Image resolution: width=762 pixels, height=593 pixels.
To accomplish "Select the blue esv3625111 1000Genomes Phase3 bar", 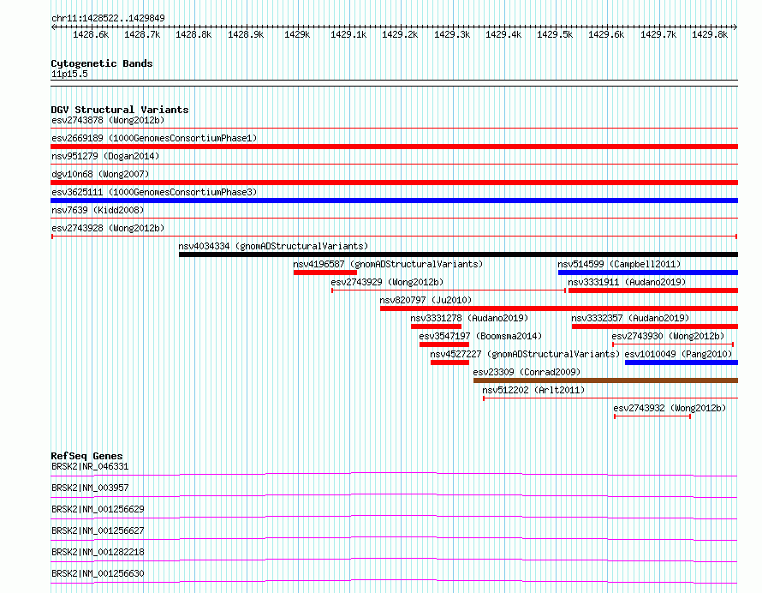I will click(x=394, y=201).
